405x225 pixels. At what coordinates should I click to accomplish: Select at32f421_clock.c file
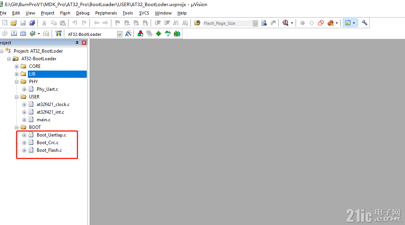(53, 104)
